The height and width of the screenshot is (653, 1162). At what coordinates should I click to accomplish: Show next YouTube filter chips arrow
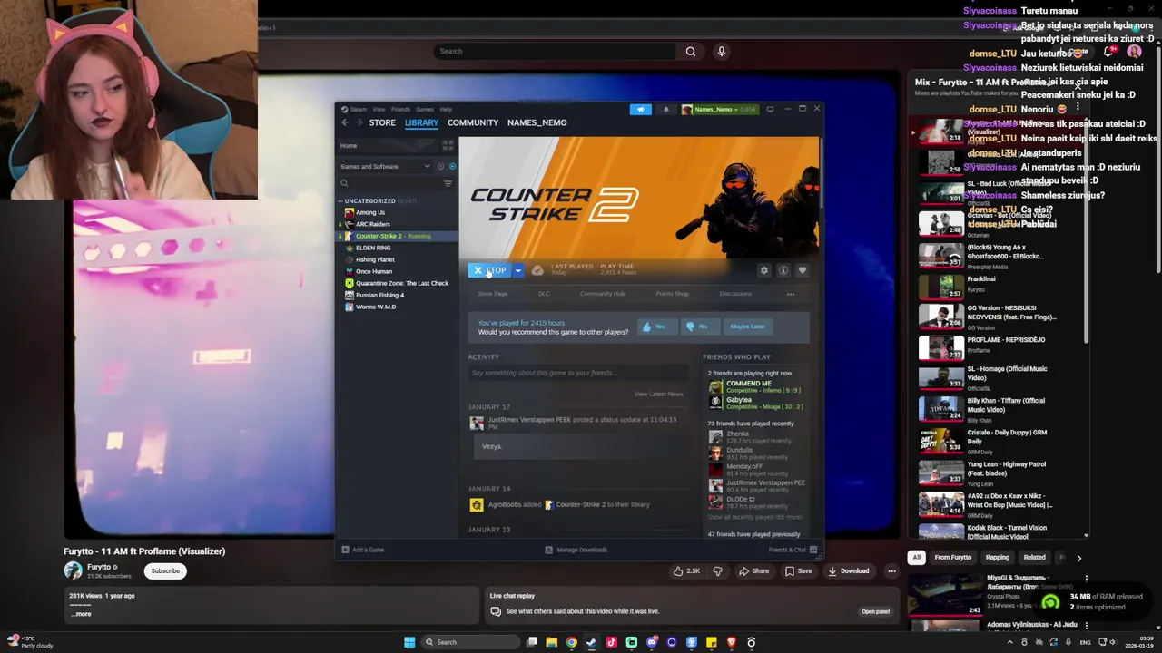(1078, 558)
